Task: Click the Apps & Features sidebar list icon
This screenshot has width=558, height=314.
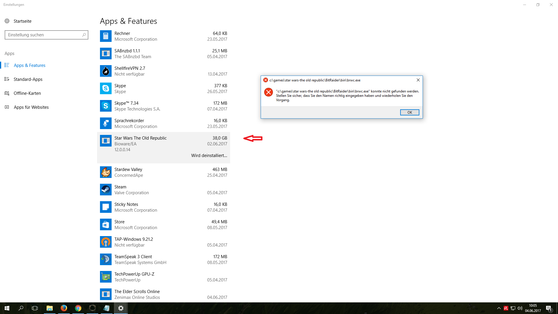Action: 7,65
